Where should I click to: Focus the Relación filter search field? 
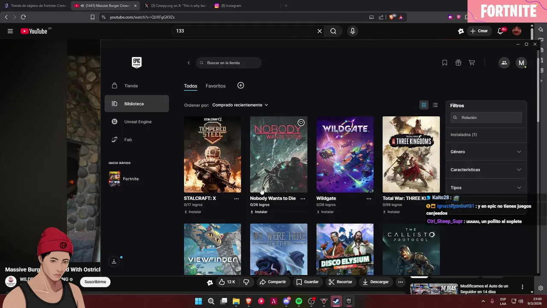486,118
